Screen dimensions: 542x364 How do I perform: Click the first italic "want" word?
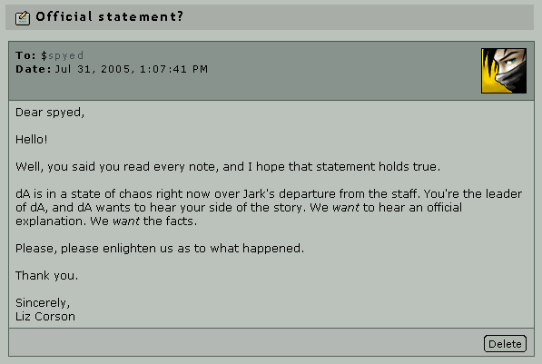point(345,208)
